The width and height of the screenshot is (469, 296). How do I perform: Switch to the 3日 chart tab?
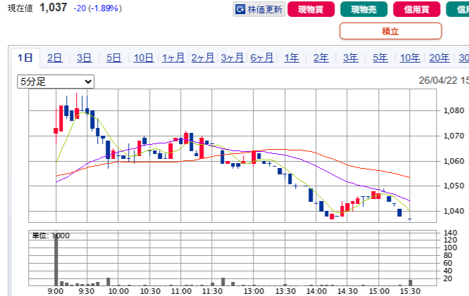84,58
